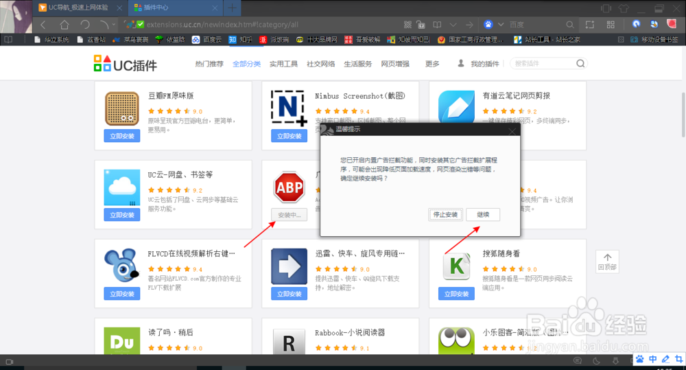The width and height of the screenshot is (686, 370).
Task: Open the 知乎 bookmark
Action: (240, 39)
